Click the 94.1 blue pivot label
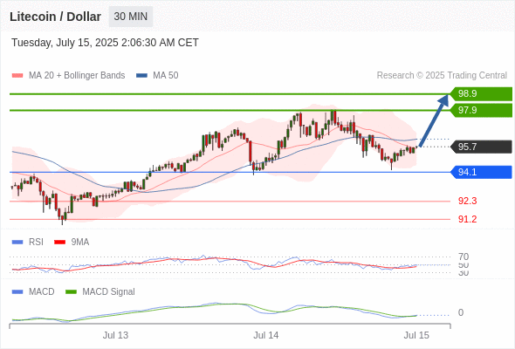The image size is (515, 349). (x=481, y=172)
